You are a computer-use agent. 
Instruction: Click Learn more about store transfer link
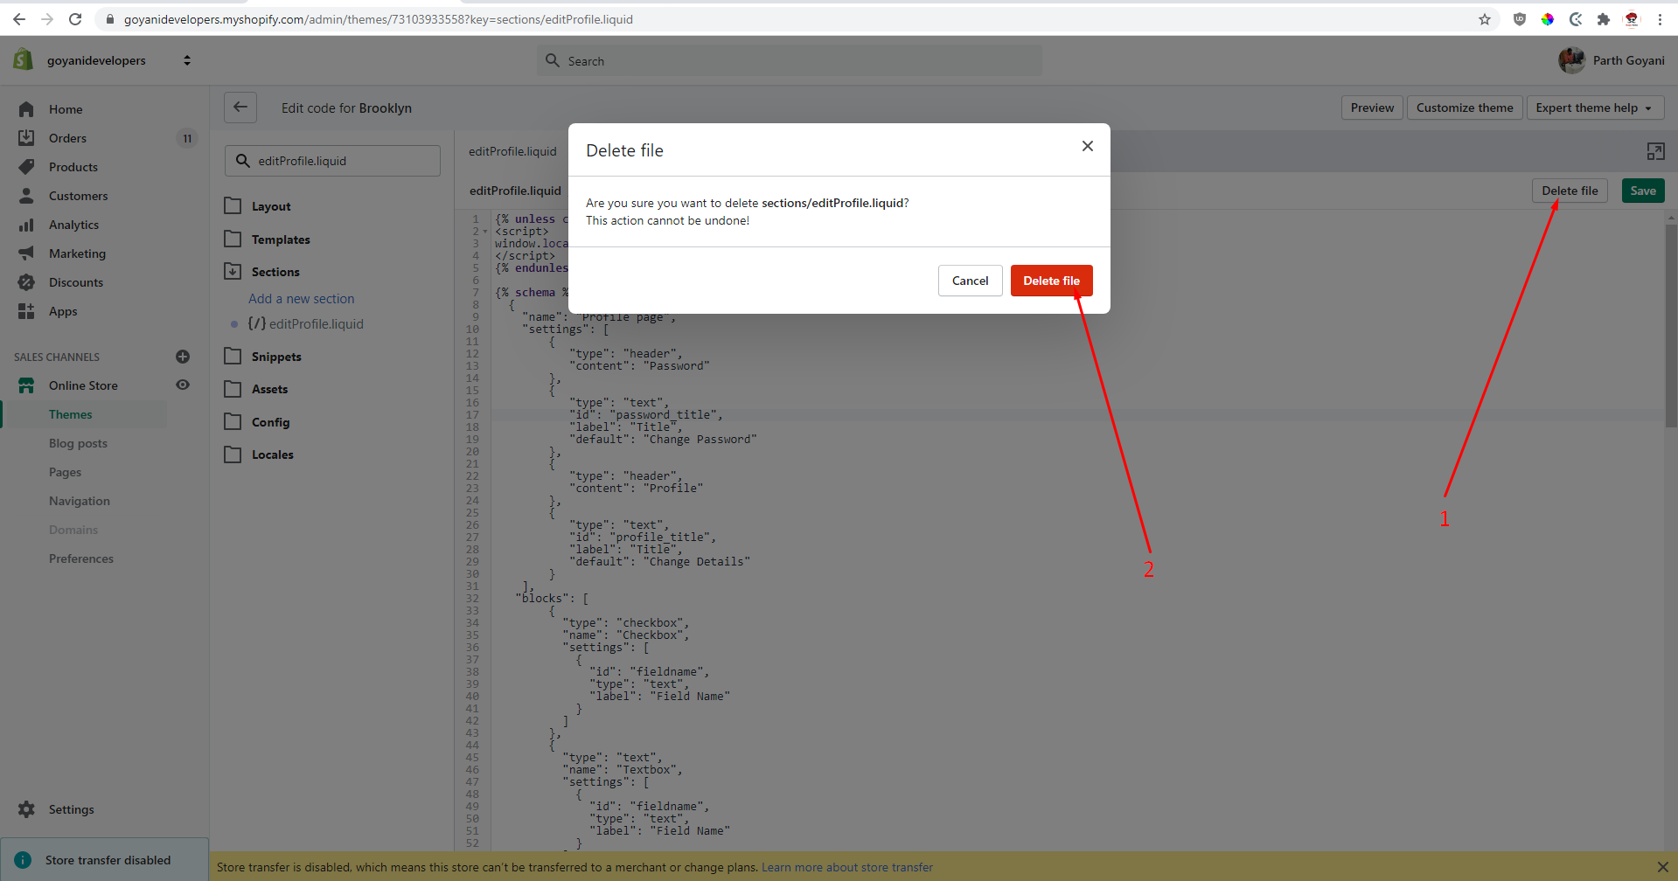(847, 867)
